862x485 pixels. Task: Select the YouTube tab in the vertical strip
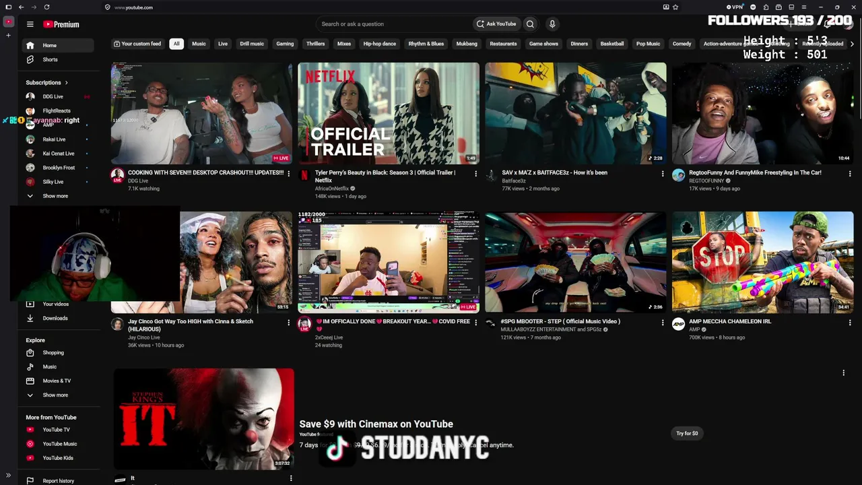click(x=8, y=22)
